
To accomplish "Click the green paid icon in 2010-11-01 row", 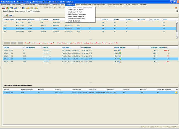I will (120, 53).
